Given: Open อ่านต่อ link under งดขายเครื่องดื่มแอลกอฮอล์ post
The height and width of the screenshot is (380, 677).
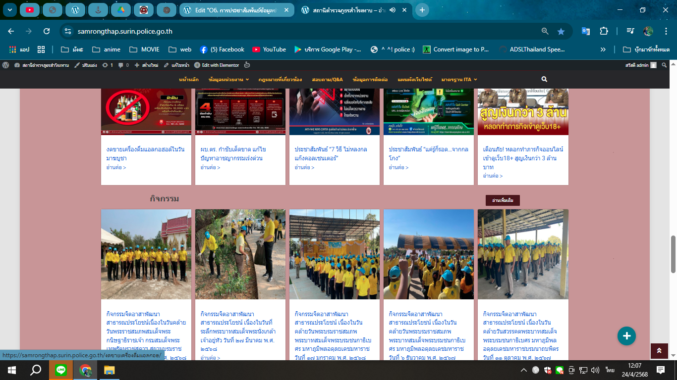Looking at the screenshot, I should point(116,167).
